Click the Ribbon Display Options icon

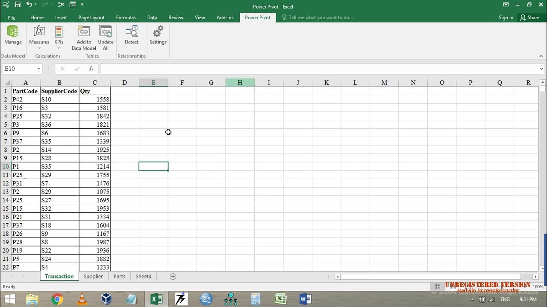[506, 5]
